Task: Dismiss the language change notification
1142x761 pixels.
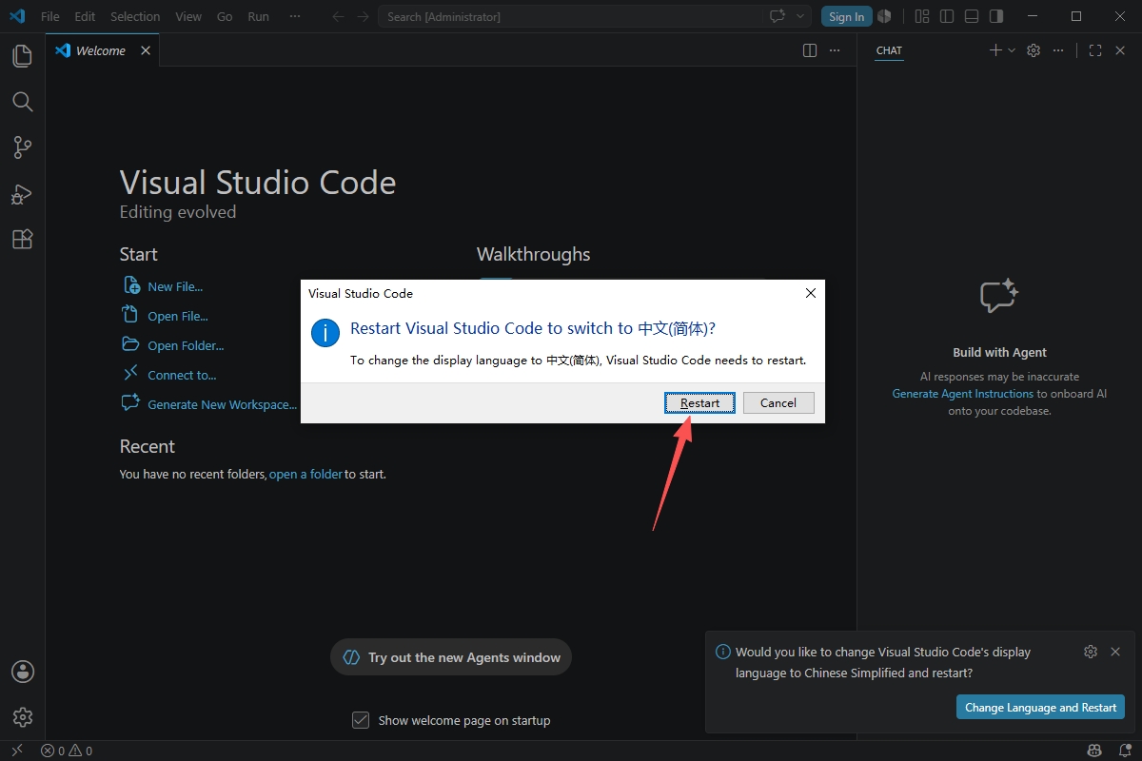Action: click(1115, 652)
